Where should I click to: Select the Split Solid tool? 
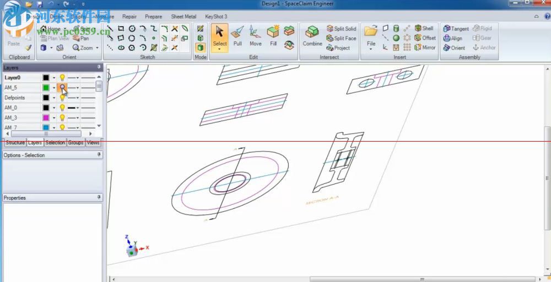[x=341, y=29]
